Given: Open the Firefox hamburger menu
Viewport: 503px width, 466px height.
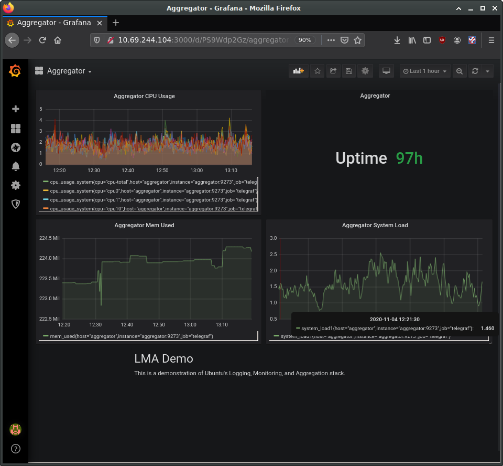Looking at the screenshot, I should pos(491,40).
